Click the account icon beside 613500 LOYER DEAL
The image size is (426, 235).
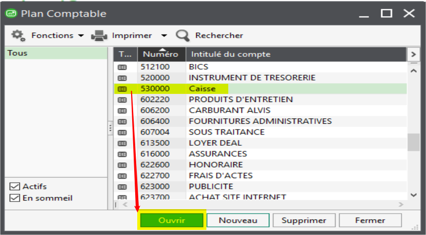[x=122, y=143]
